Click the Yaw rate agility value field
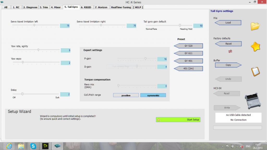267x150 pixels. [x=65, y=50]
